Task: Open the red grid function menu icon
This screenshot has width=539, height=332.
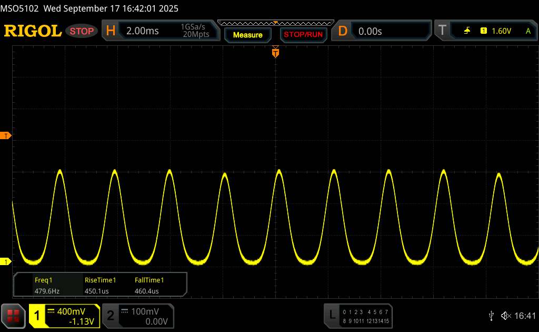Action: (x=14, y=316)
